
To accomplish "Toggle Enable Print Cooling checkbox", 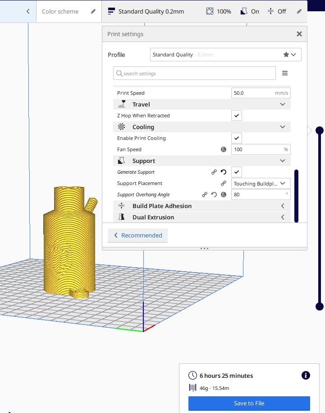I will [237, 138].
